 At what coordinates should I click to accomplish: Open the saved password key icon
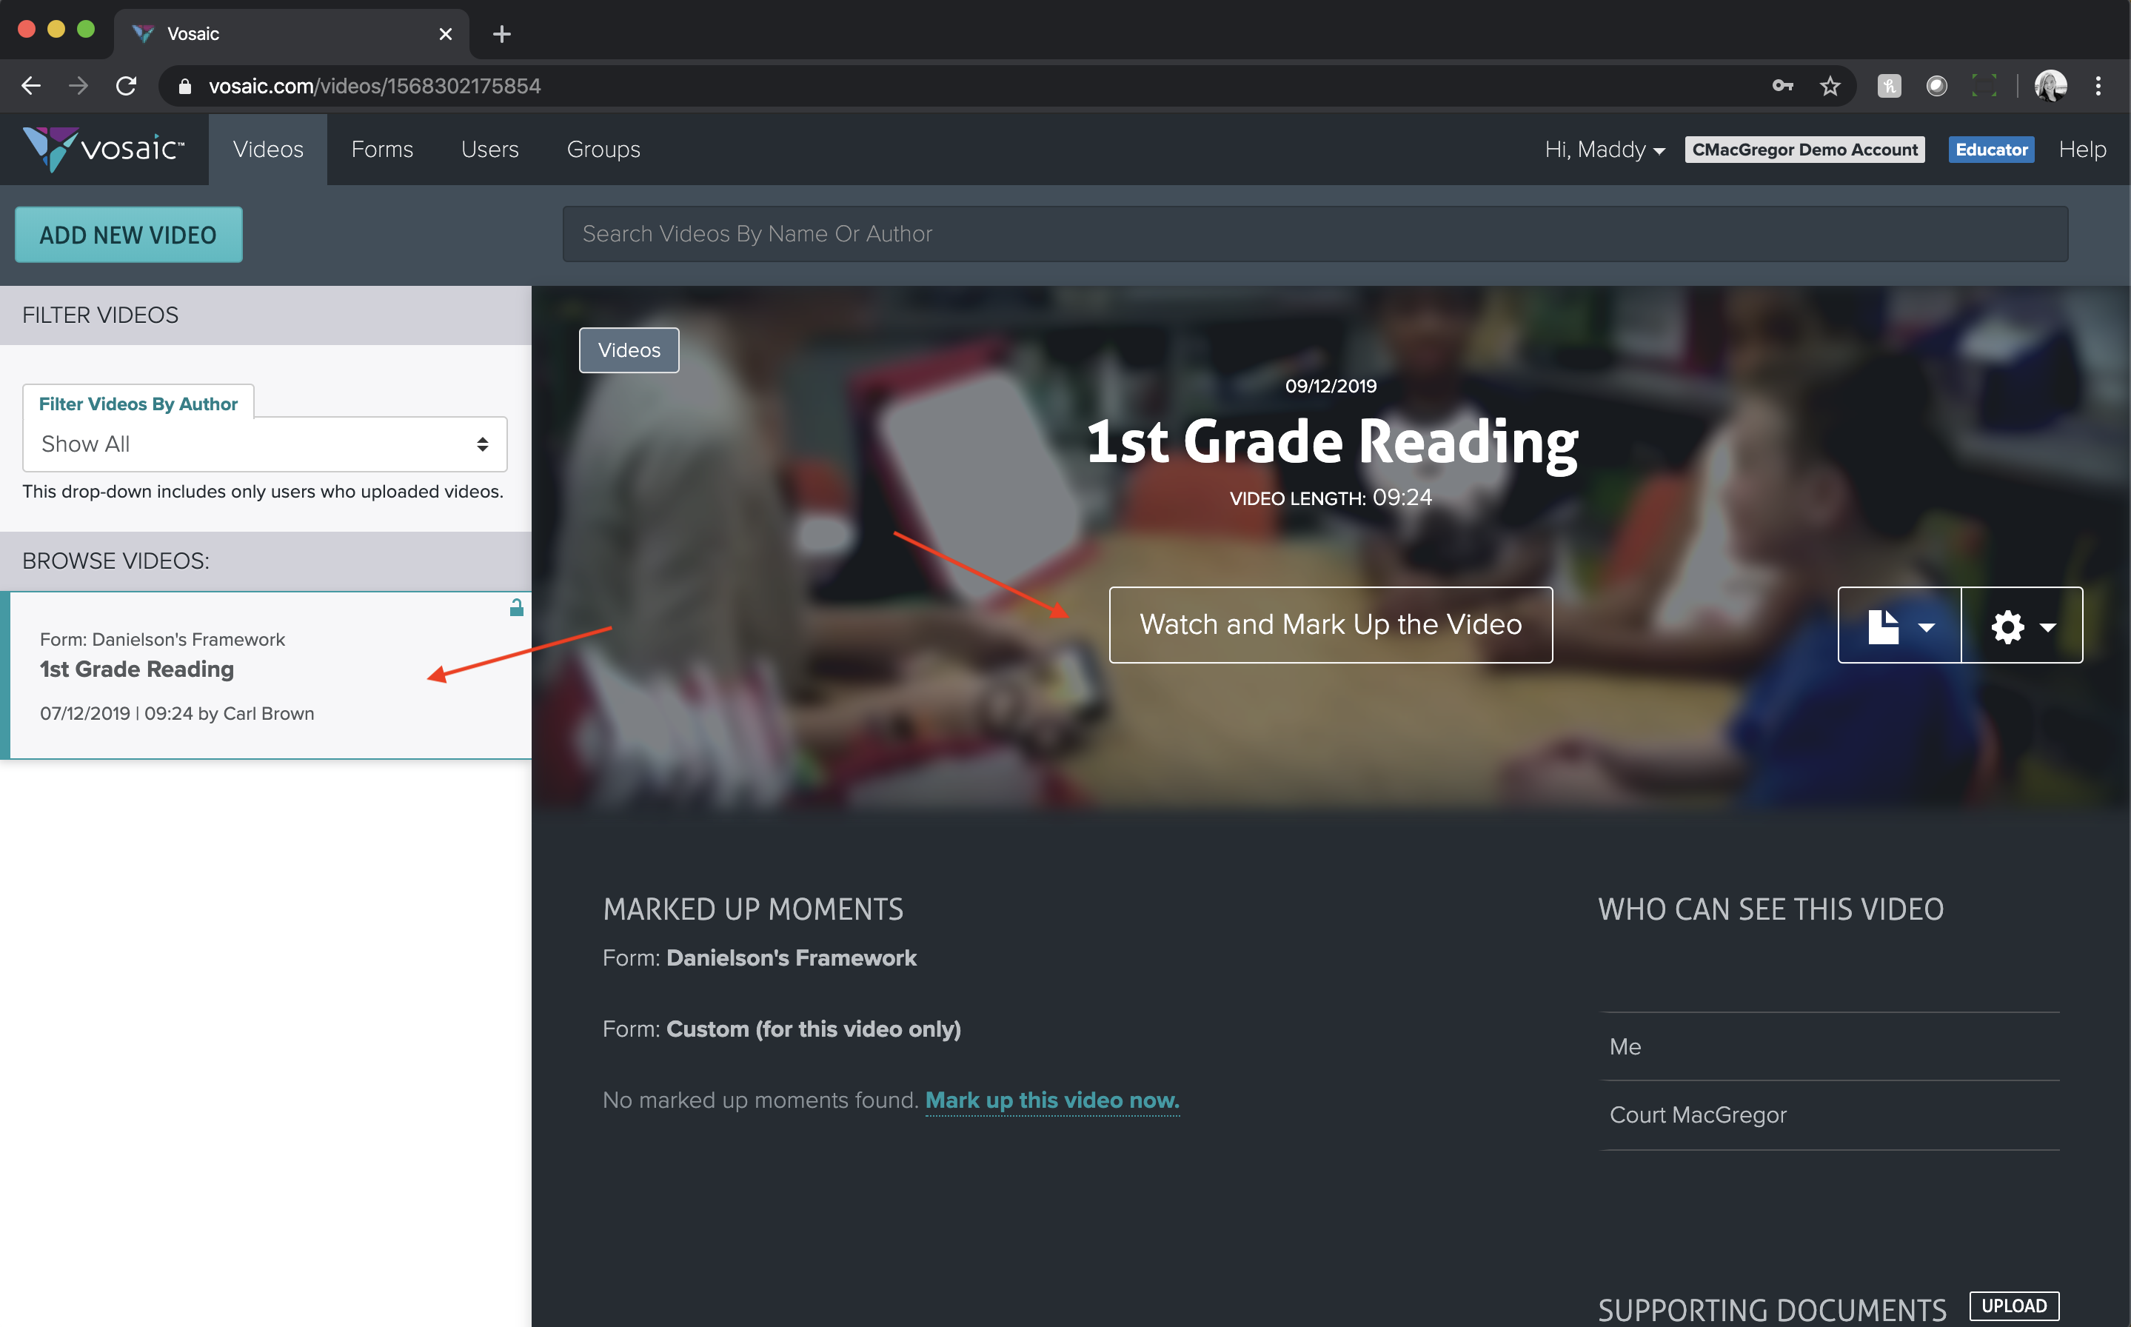pyautogui.click(x=1783, y=86)
